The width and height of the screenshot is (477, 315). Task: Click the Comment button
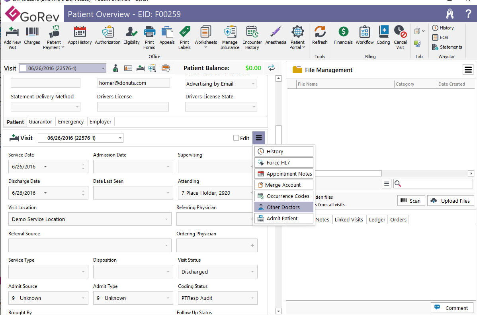452,308
